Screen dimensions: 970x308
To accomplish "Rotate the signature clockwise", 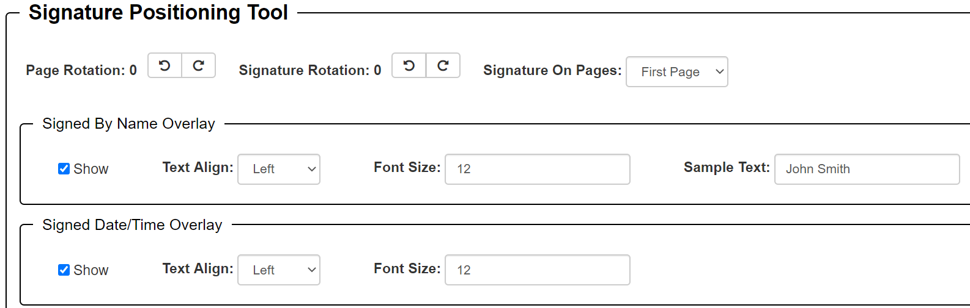I will point(443,66).
